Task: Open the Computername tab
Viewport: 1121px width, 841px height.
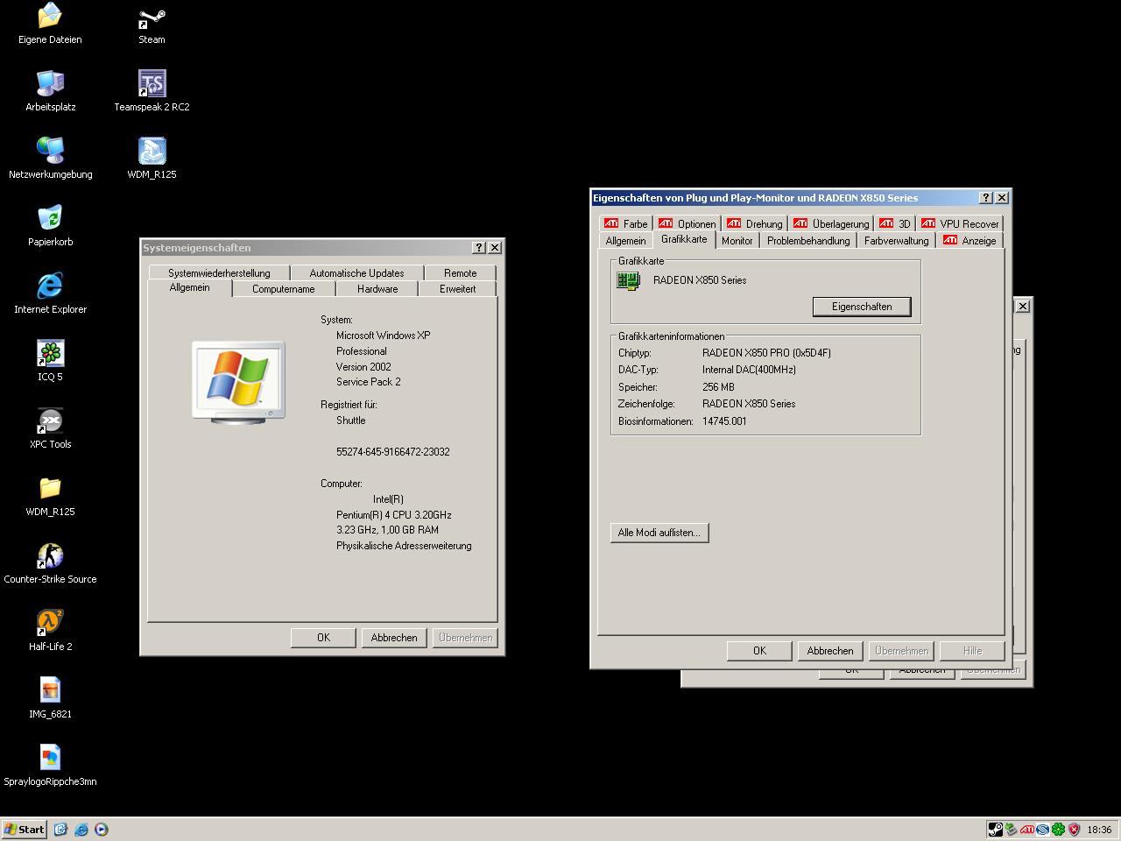Action: point(283,289)
